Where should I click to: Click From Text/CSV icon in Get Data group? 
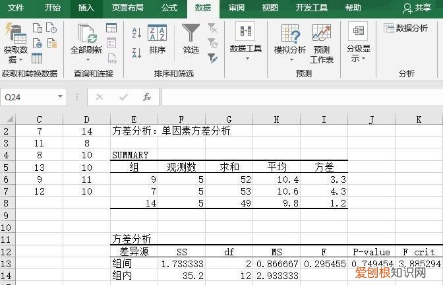tap(38, 28)
